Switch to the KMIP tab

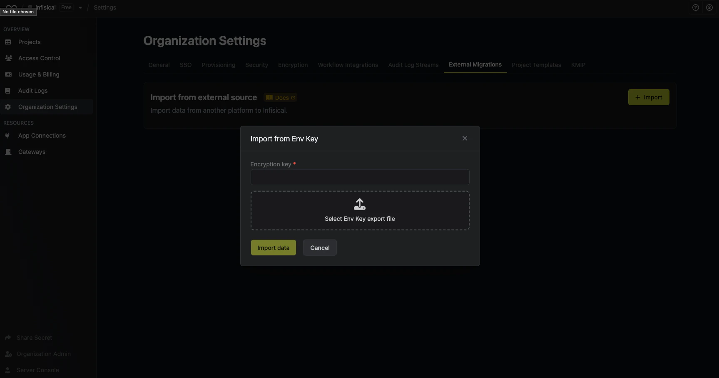tap(578, 65)
